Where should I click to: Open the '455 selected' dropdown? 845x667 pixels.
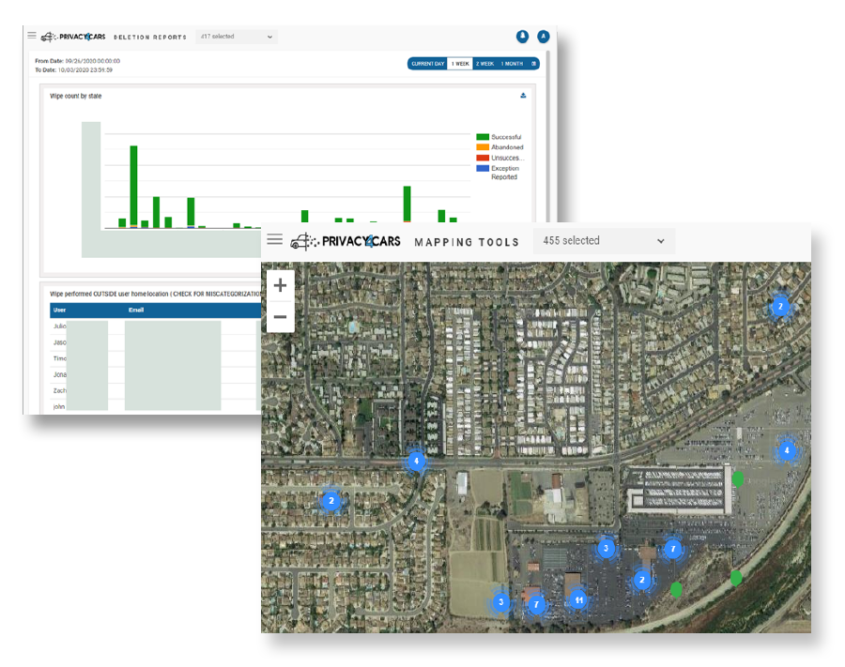tap(604, 241)
